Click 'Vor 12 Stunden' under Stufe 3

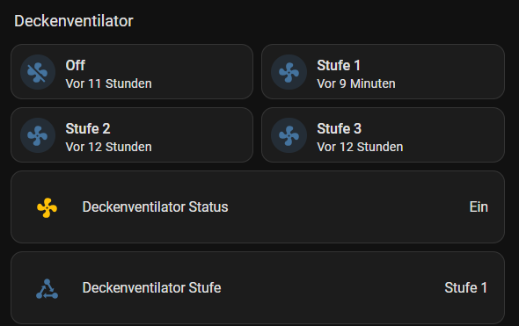pyautogui.click(x=360, y=147)
